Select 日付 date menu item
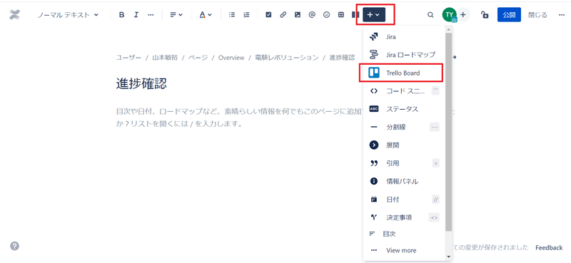Screen dimensions: 571x263 point(404,200)
